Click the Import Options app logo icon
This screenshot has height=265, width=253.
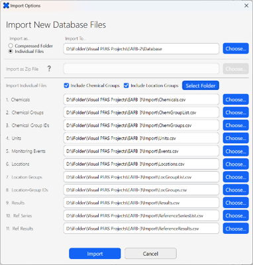pyautogui.click(x=6, y=5)
